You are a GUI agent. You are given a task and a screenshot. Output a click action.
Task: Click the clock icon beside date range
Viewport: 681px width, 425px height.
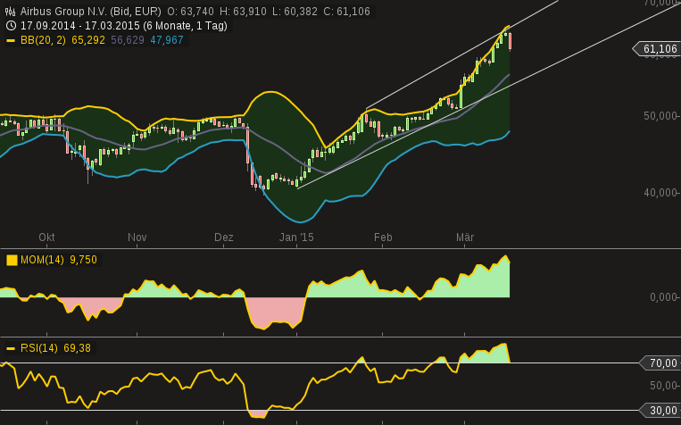coord(10,26)
